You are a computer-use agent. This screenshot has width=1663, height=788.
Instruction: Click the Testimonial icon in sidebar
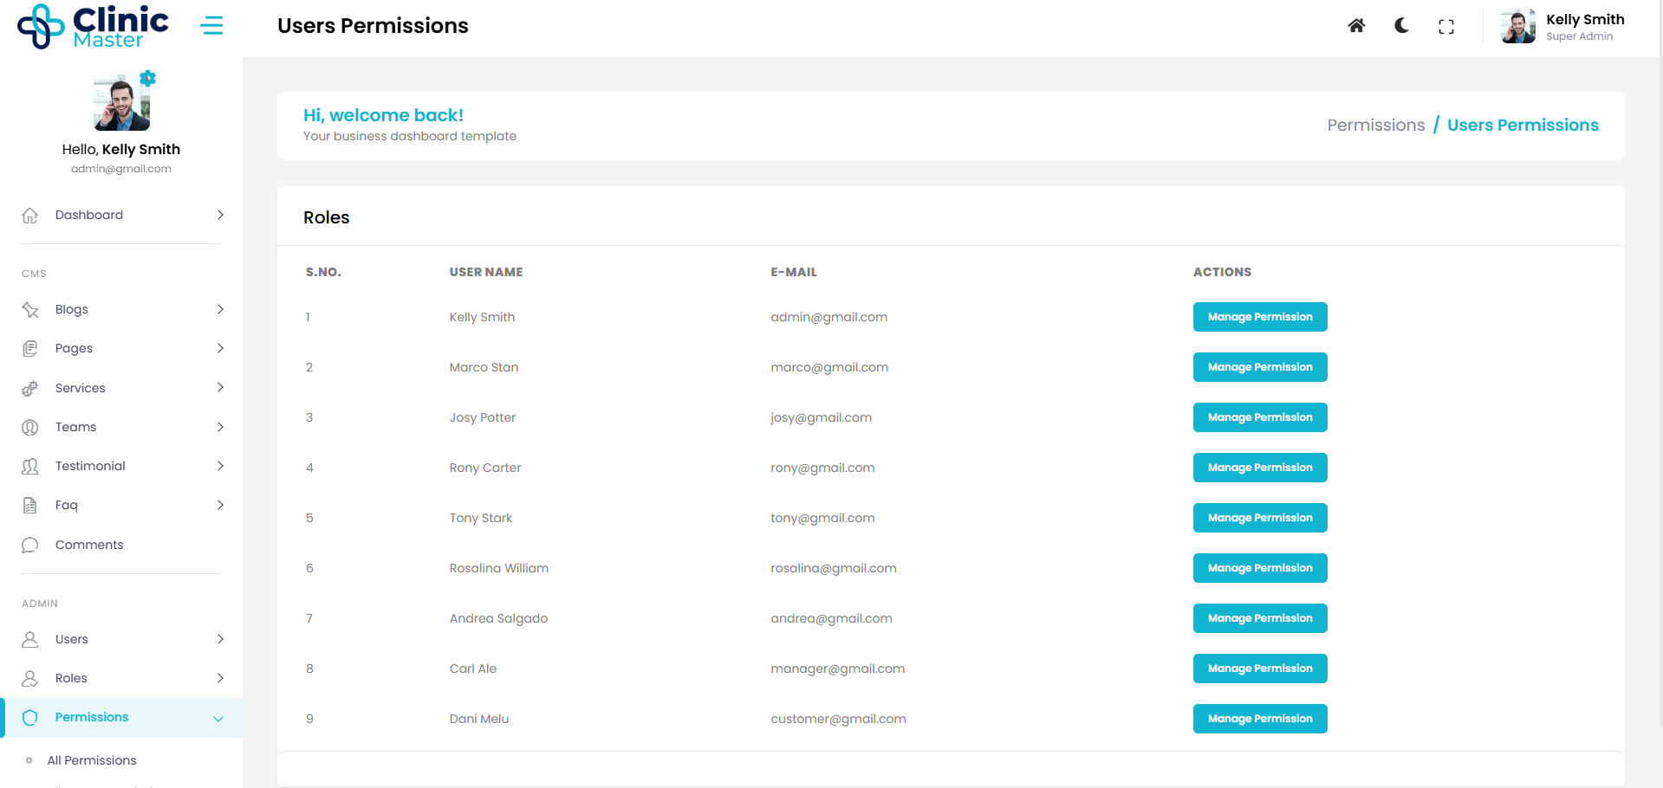pyautogui.click(x=30, y=467)
